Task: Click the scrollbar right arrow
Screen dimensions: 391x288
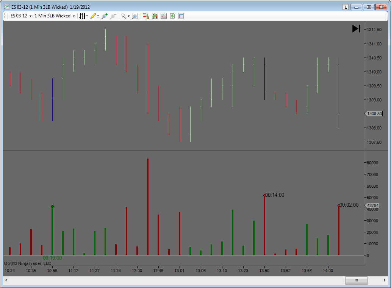Action: 385,280
